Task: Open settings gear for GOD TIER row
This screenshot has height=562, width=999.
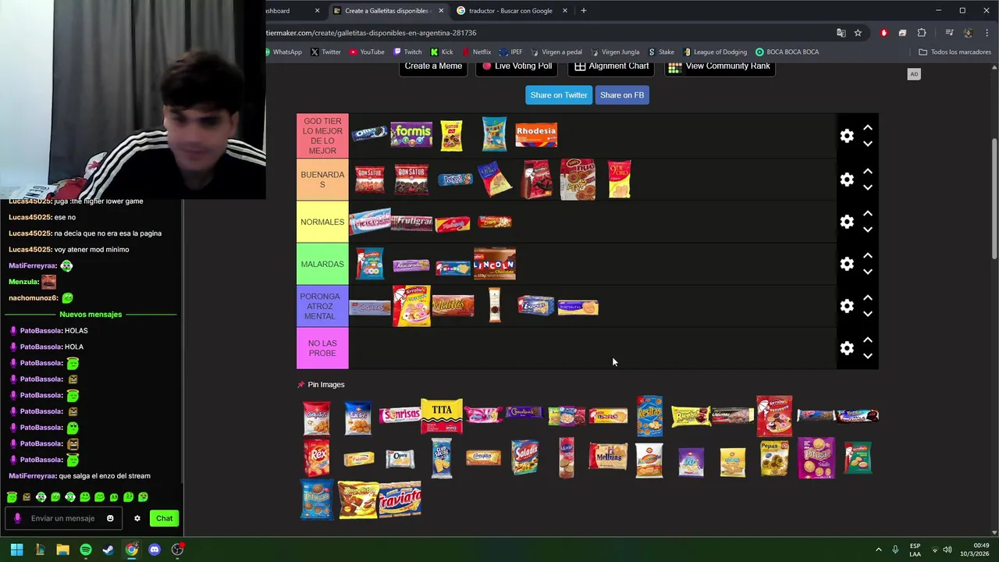Action: pyautogui.click(x=847, y=136)
